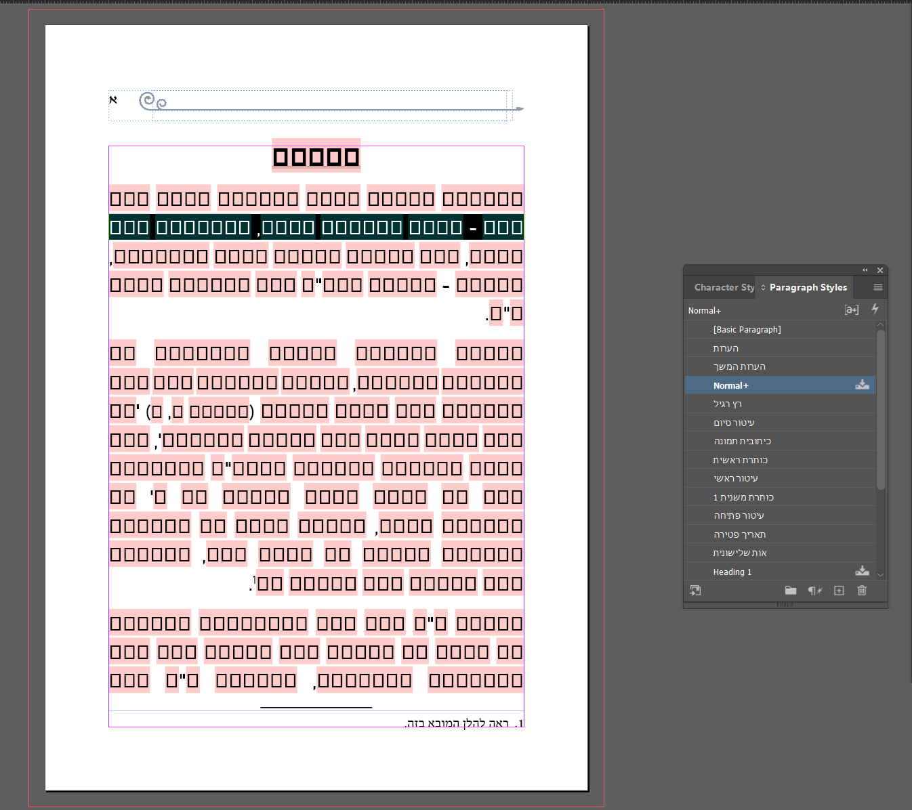Cycle panel view via Paragraph Styles tab arrows
912x810 pixels.
[764, 287]
